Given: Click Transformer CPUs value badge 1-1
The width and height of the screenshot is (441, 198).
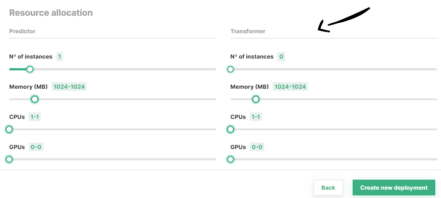Looking at the screenshot, I should (x=256, y=117).
